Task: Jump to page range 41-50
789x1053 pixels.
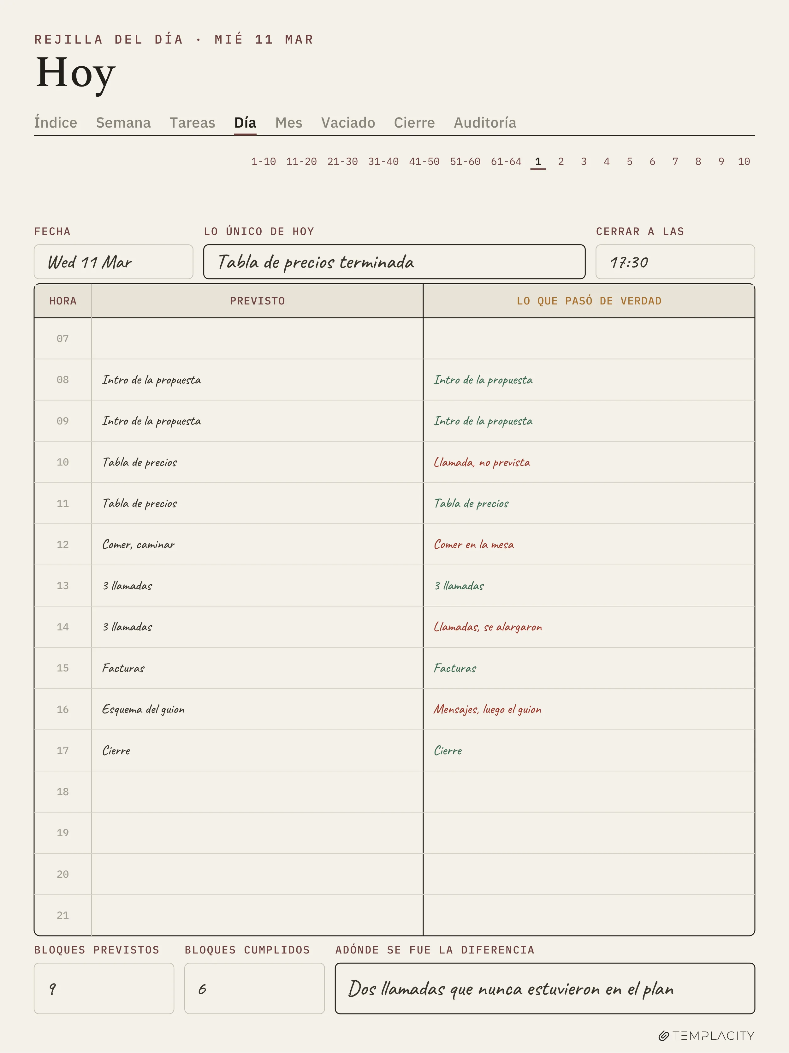Action: [x=424, y=161]
